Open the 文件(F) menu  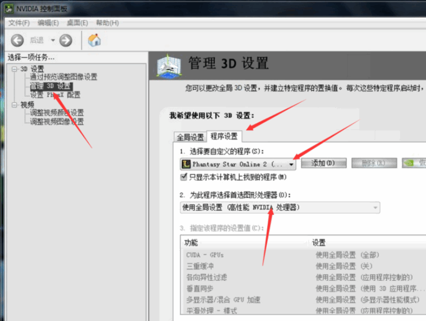[x=19, y=23]
